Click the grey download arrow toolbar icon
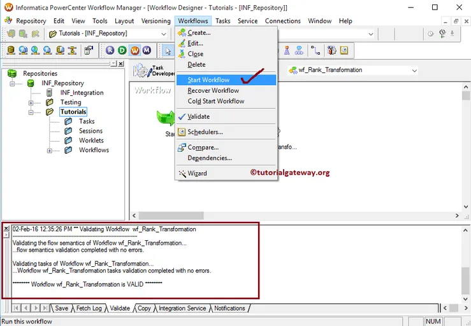Viewport: 471px width, 326px height. (x=452, y=34)
